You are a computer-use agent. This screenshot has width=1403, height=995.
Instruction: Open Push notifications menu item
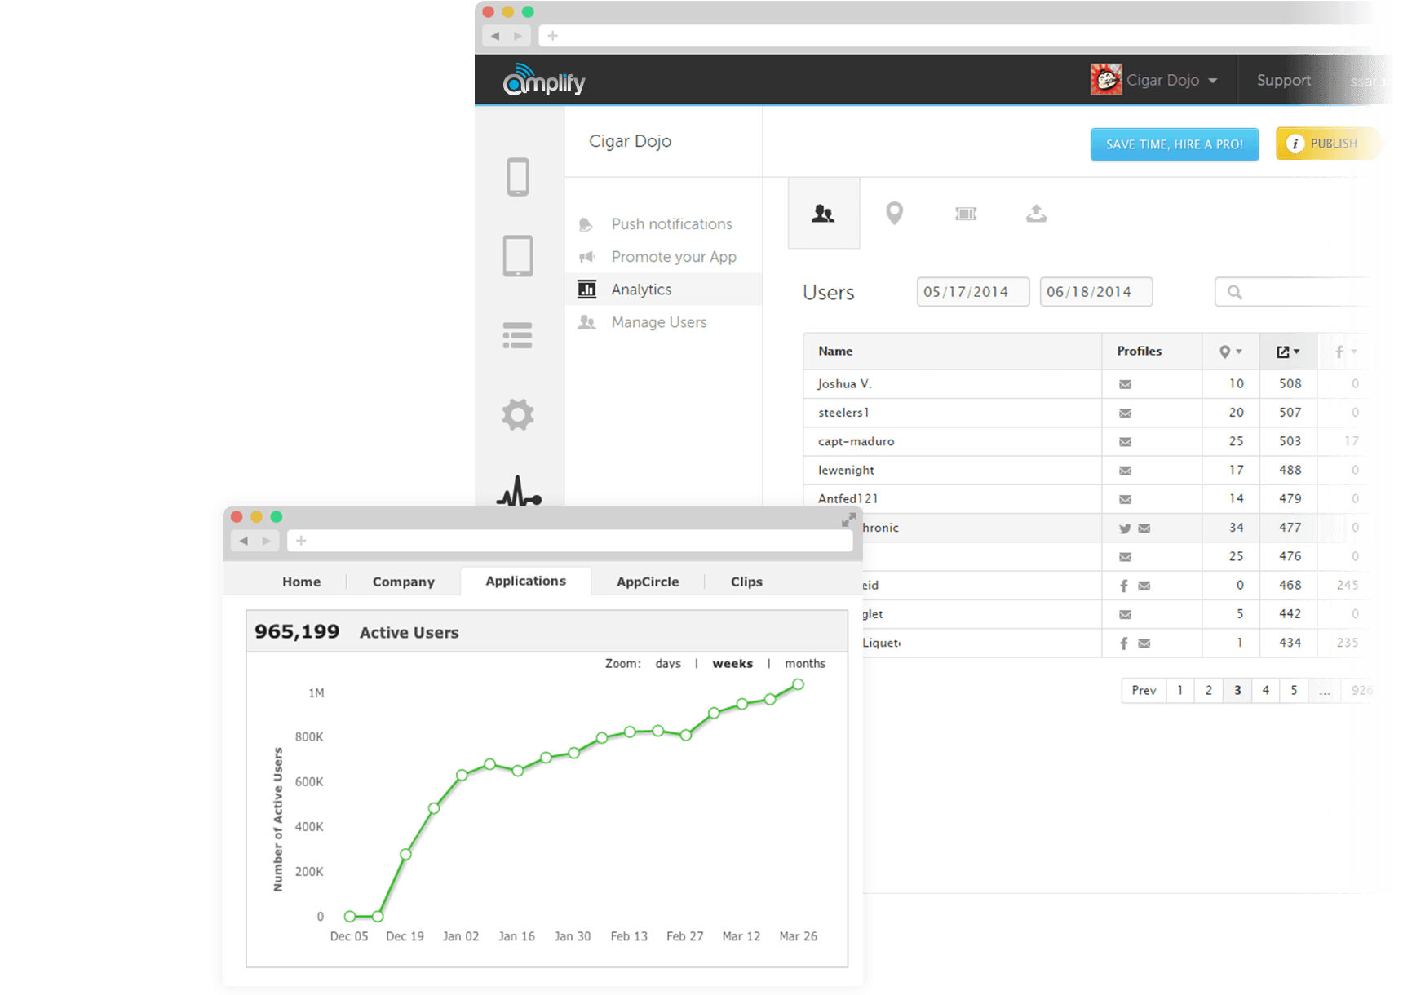click(x=663, y=223)
